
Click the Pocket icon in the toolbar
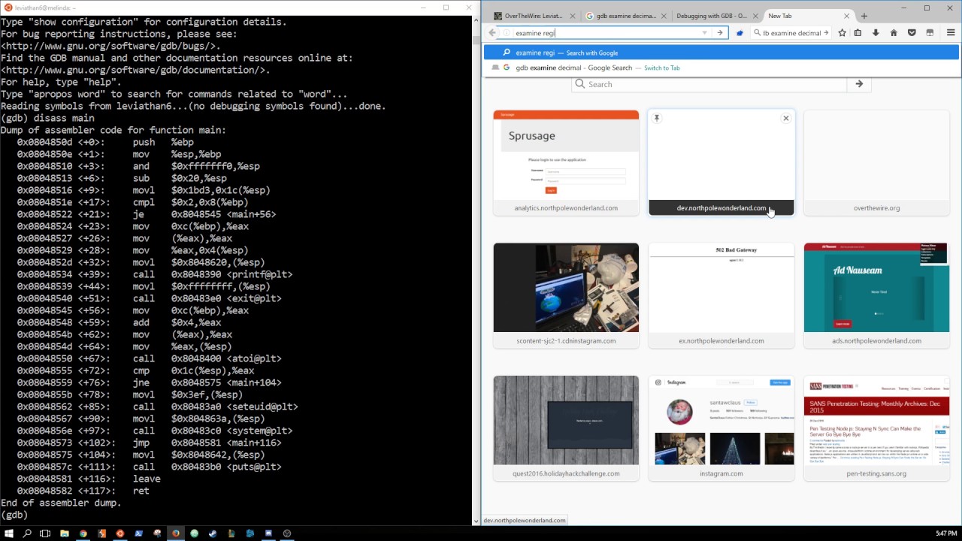(x=912, y=33)
